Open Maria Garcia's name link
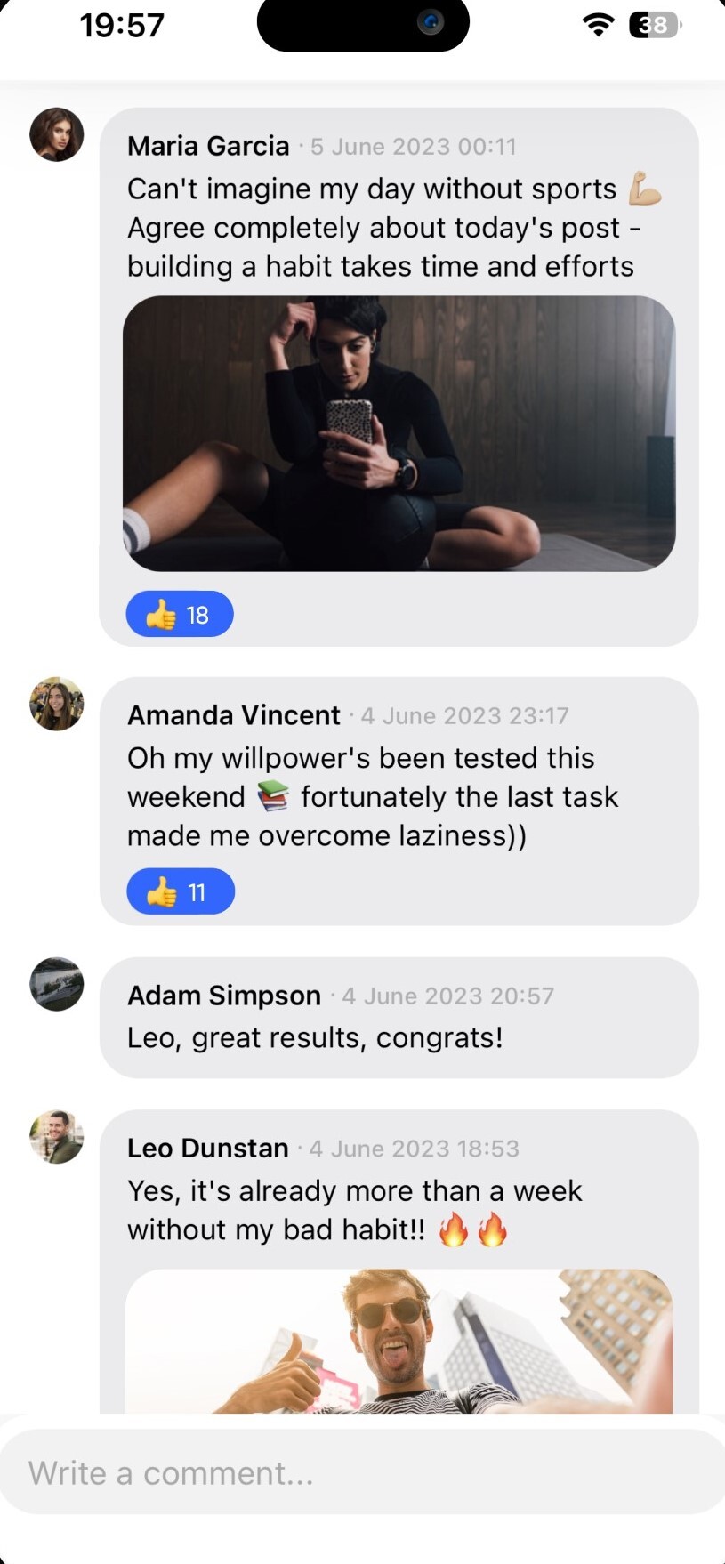 click(x=208, y=146)
